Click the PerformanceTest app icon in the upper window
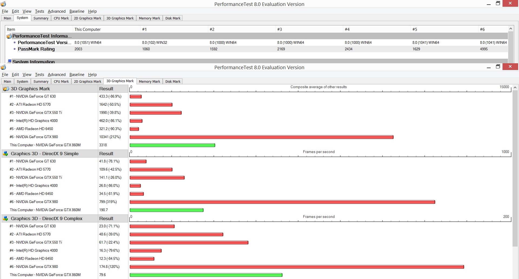Image resolution: width=519 pixels, height=279 pixels. point(3,4)
